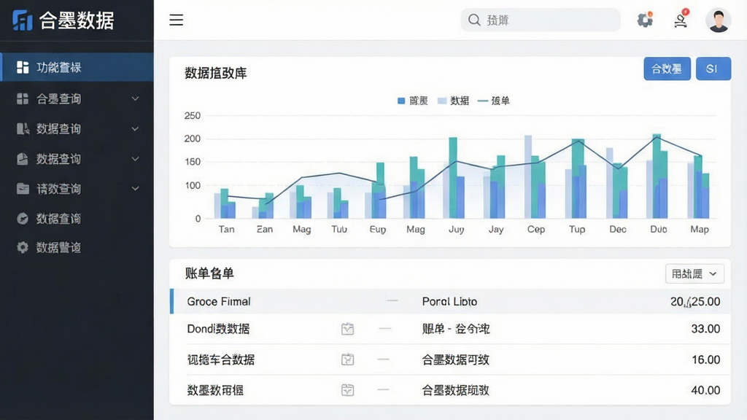This screenshot has width=747, height=420.
Task: Click the 'Porel Lipto' table cell
Action: coord(449,301)
